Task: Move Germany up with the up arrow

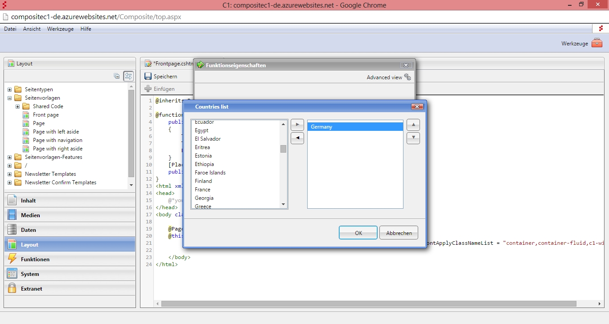Action: click(413, 125)
